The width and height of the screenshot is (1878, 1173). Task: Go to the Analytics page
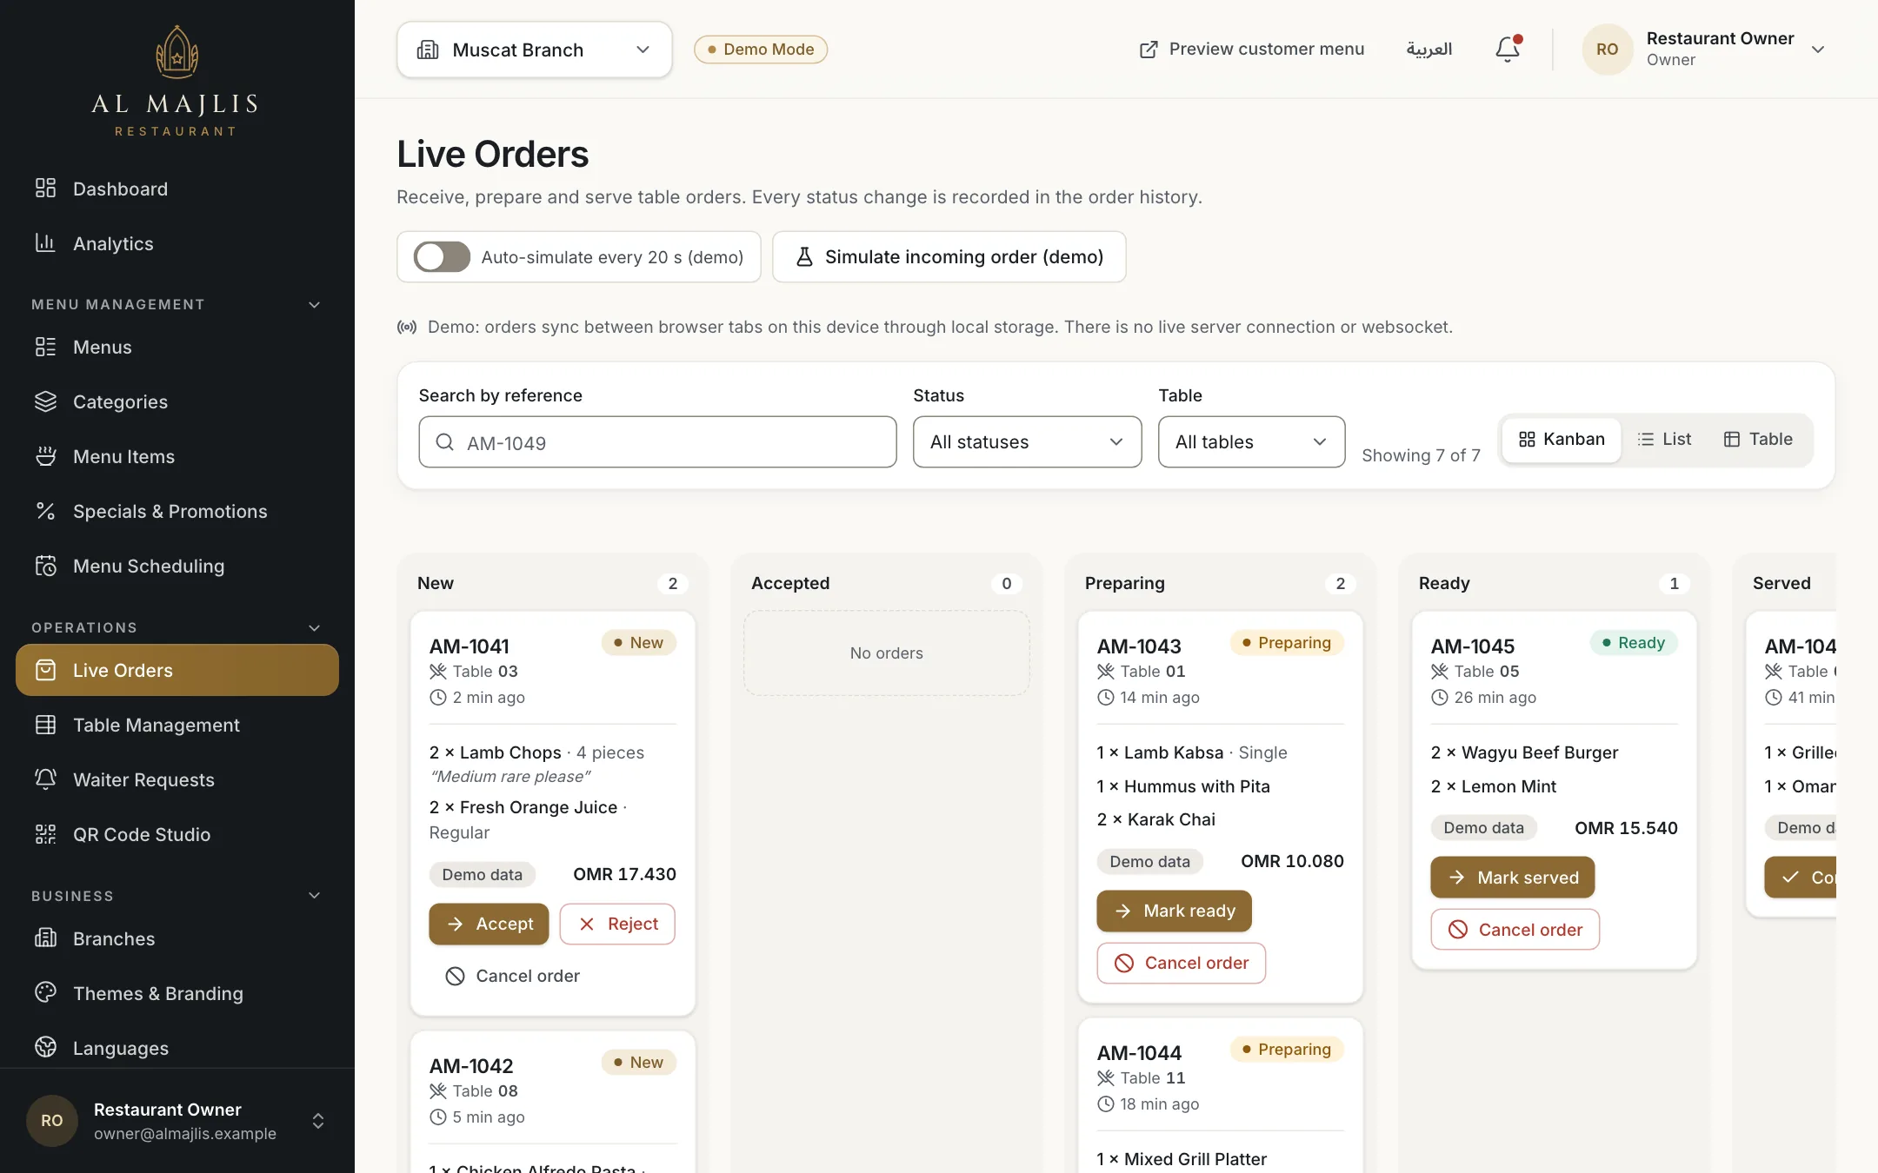[177, 243]
